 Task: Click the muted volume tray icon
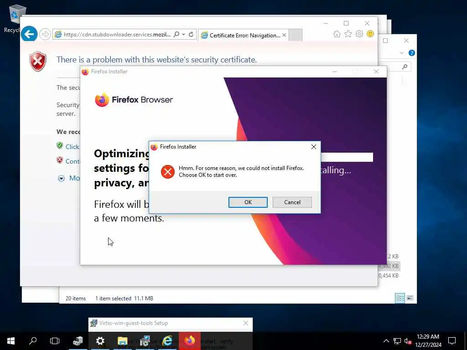408,341
